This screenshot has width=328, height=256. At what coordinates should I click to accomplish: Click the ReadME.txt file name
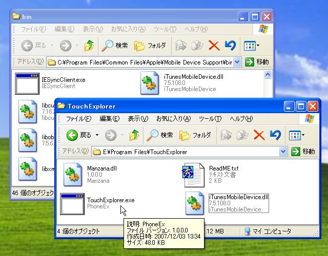pos(223,168)
